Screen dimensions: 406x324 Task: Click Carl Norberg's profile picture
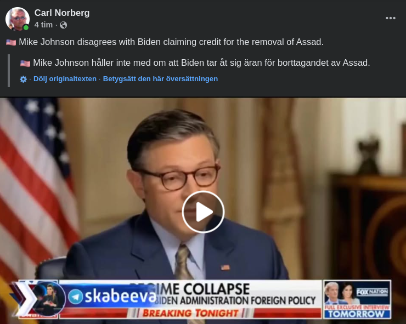coord(18,19)
